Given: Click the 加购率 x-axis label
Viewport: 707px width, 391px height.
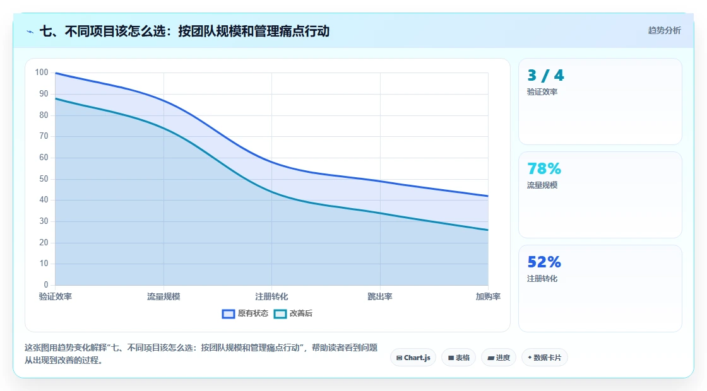Looking at the screenshot, I should (488, 296).
